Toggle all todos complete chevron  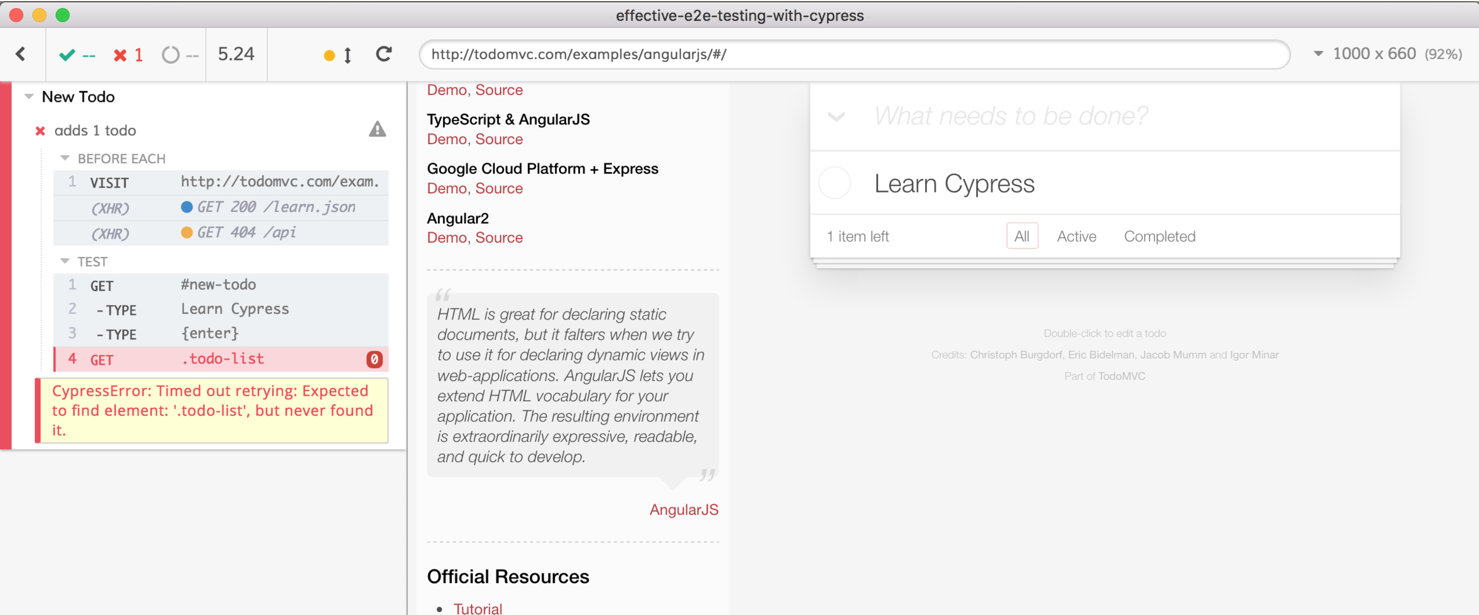pyautogui.click(x=836, y=116)
